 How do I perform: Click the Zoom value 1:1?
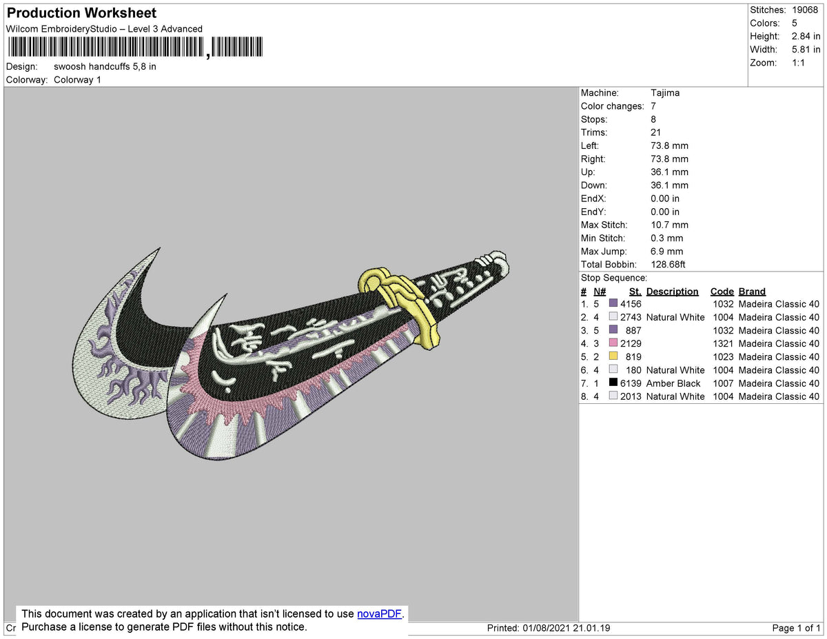coord(799,63)
